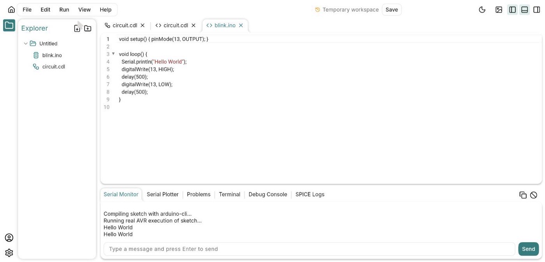The height and width of the screenshot is (262, 545).
Task: Open the Problems tab
Action: click(x=199, y=194)
